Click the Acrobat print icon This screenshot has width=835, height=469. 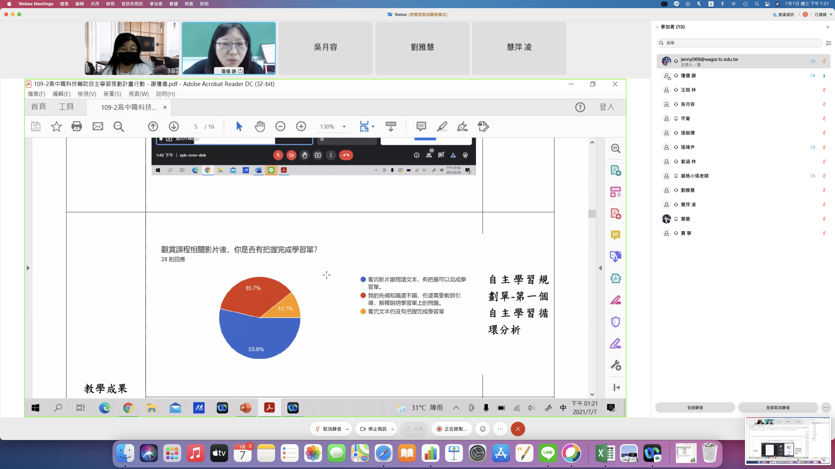(77, 126)
